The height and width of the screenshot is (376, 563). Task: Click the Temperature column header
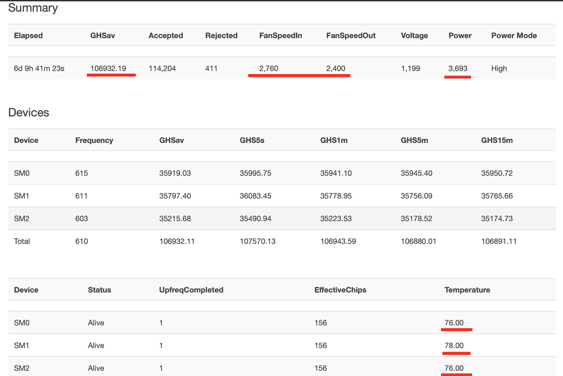467,290
